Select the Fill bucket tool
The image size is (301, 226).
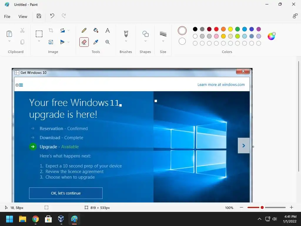coord(96,30)
